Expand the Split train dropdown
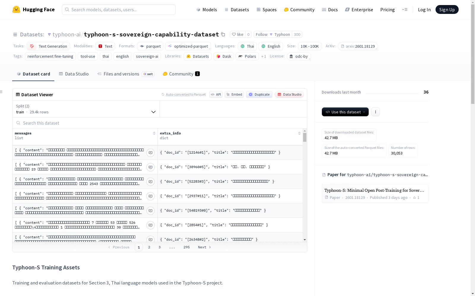 pyautogui.click(x=86, y=109)
